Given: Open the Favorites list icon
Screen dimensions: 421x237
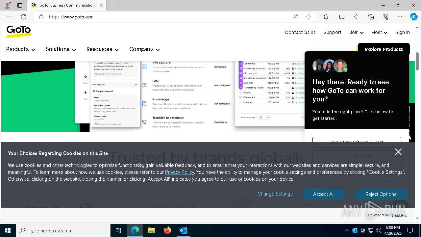Looking at the screenshot, I should [357, 17].
